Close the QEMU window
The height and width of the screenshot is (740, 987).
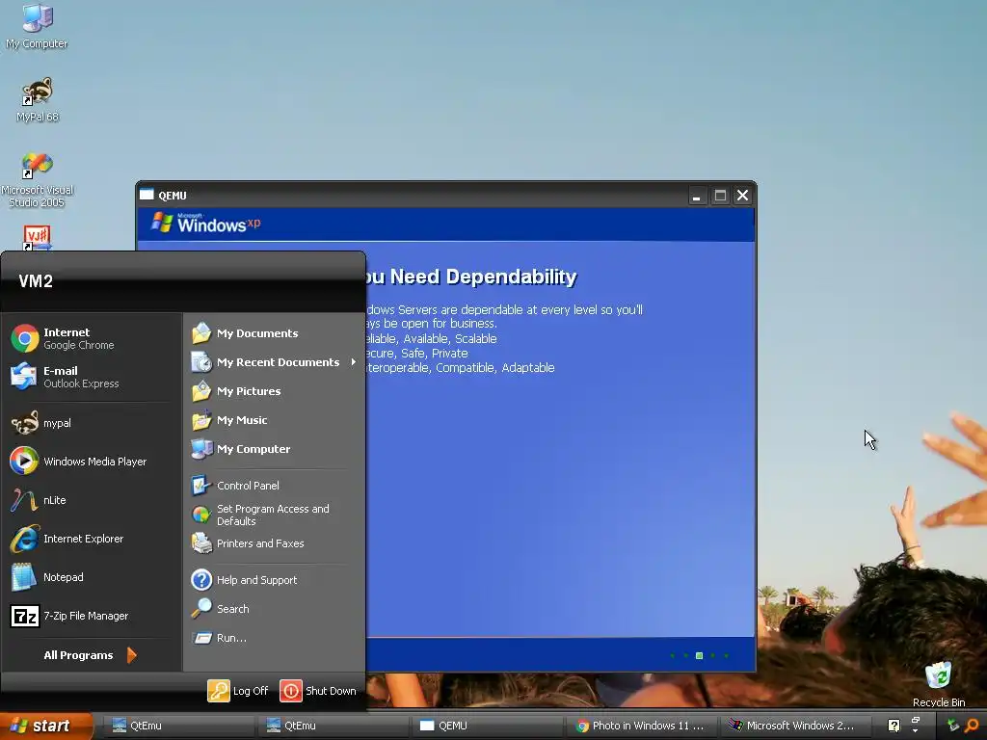click(743, 196)
